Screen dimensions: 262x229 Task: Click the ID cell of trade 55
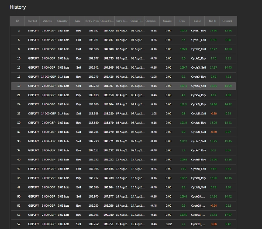[x=19, y=215]
